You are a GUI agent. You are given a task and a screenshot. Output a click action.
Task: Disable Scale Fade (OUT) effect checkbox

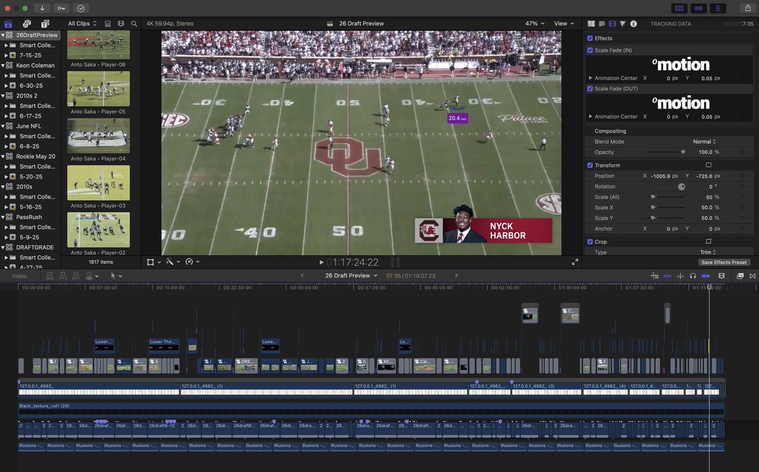click(x=590, y=88)
